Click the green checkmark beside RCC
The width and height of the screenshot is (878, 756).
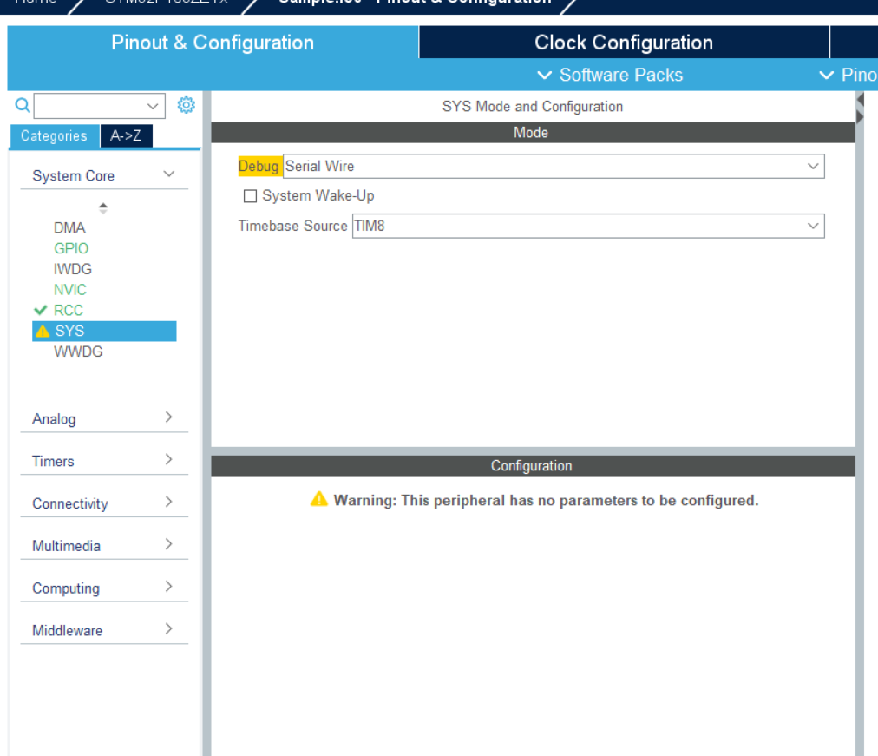tap(40, 310)
